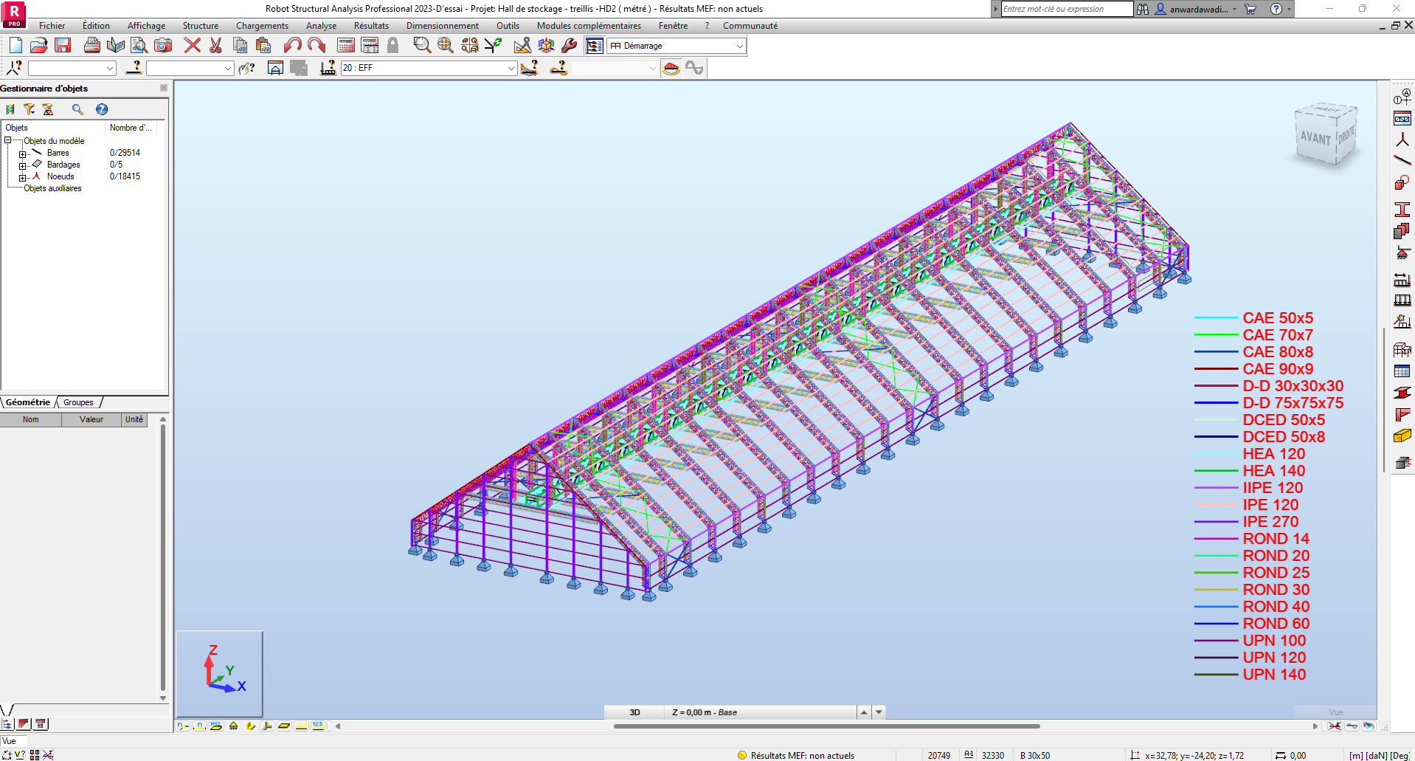Open the screen capture camera tool

pos(163,46)
